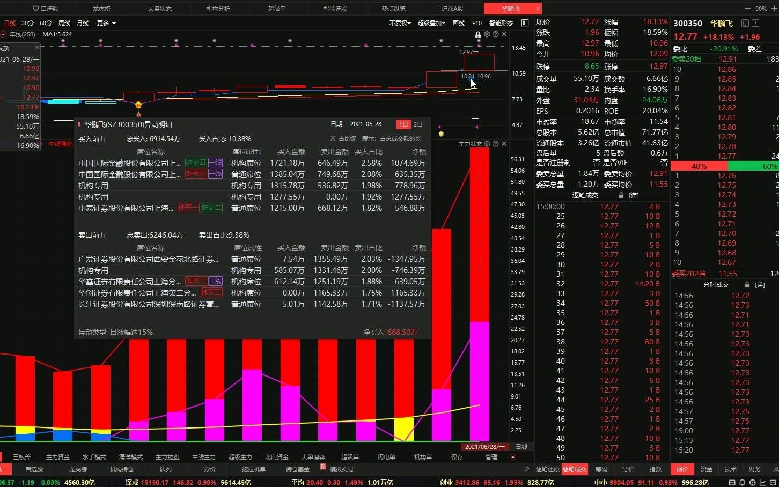
Task: Click 昨买一 tag on 中泰证券 row
Action: point(188,208)
